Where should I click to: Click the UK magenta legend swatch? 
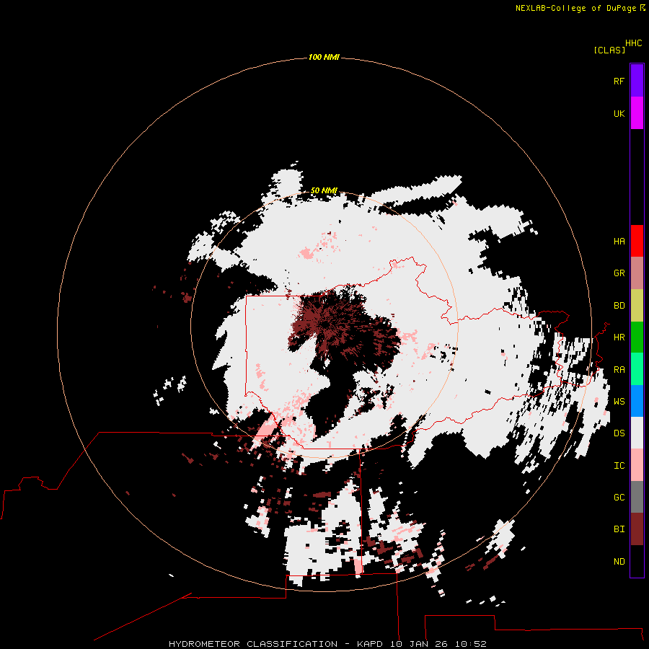pos(637,113)
